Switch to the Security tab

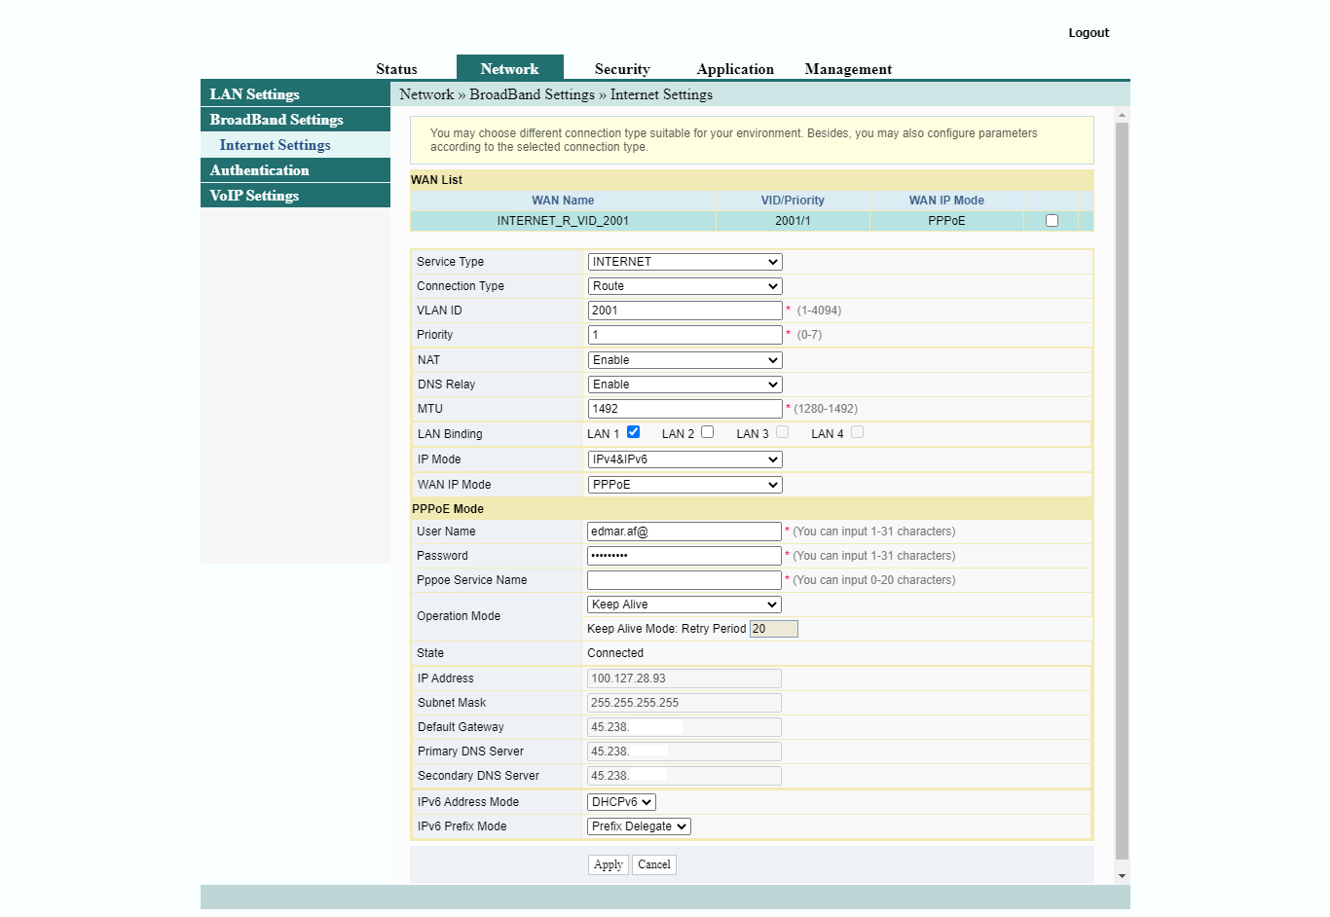[x=622, y=69]
